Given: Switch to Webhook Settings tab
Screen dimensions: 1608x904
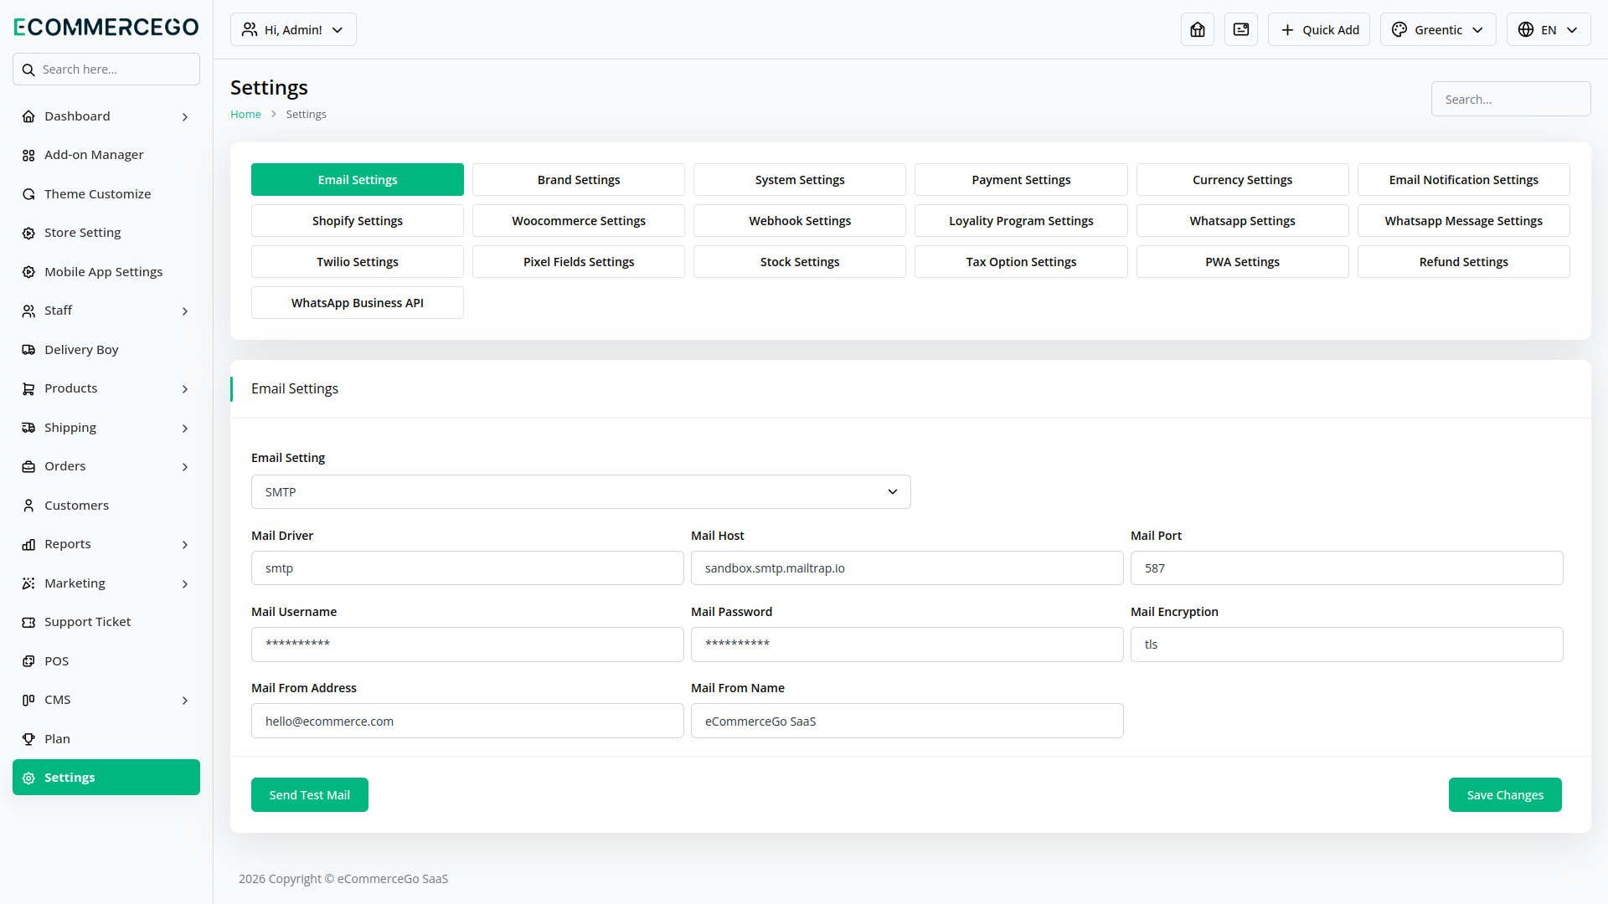Looking at the screenshot, I should [x=799, y=221].
